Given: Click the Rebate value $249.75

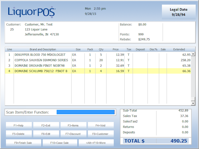Looking at the screenshot, I should point(144,39).
